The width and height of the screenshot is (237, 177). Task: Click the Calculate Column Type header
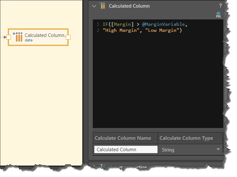point(186,138)
